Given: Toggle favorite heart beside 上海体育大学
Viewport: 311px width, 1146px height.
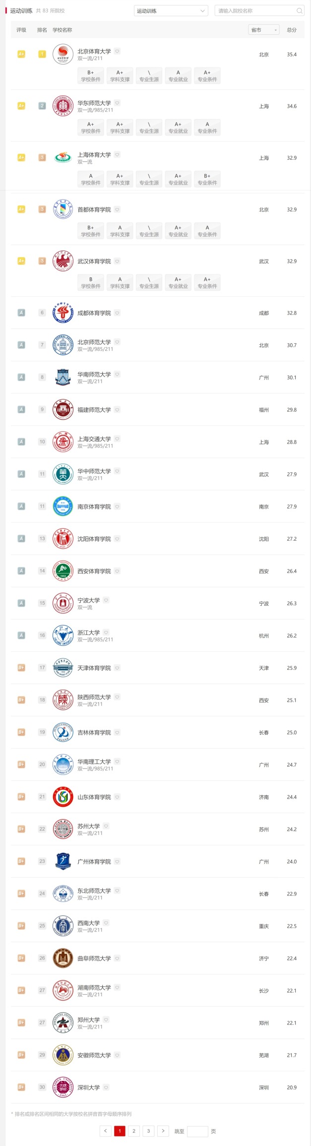Looking at the screenshot, I should 118,155.
